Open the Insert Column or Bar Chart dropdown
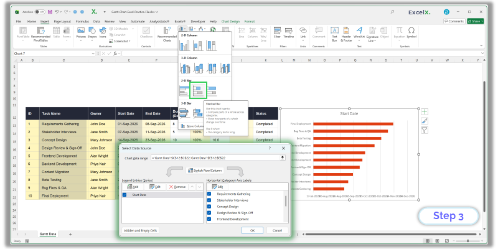This screenshot has width=498, height=249. point(182,29)
